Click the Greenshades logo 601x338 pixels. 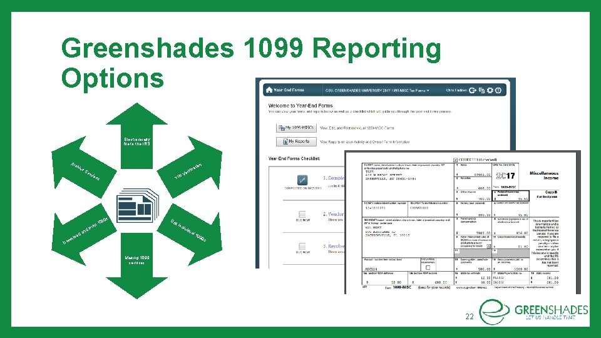tap(533, 312)
